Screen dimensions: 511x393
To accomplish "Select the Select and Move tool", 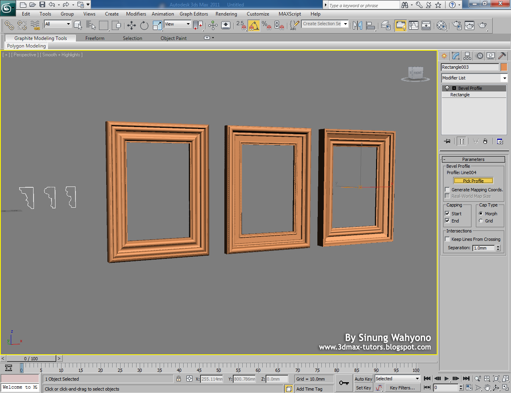I will (x=132, y=25).
